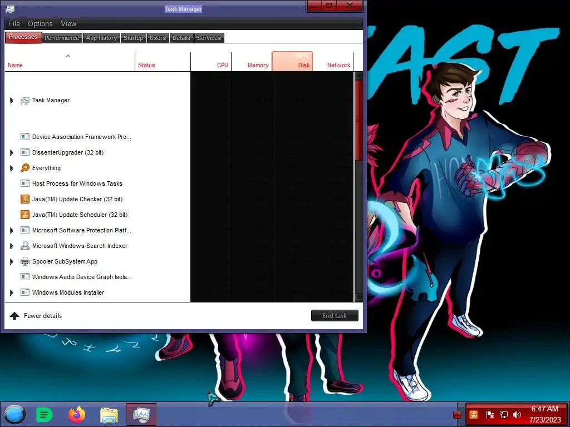Switch to the Performance tab
Image resolution: width=570 pixels, height=427 pixels.
click(61, 38)
